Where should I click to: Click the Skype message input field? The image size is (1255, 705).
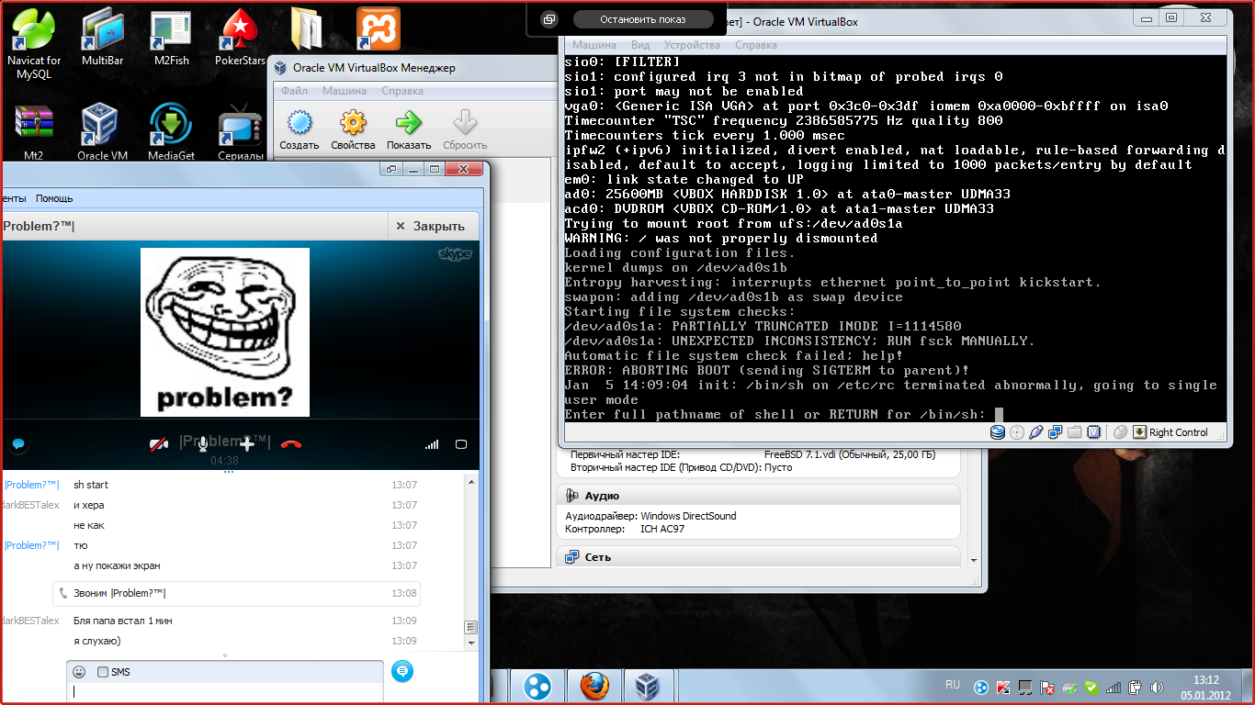pyautogui.click(x=225, y=692)
